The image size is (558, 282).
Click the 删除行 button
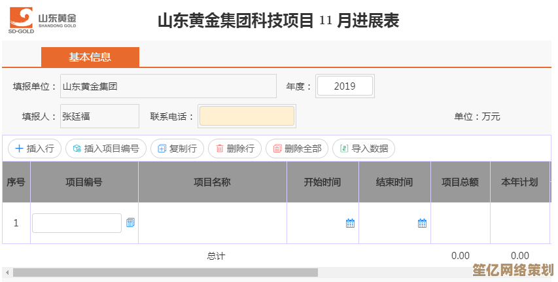click(x=235, y=149)
